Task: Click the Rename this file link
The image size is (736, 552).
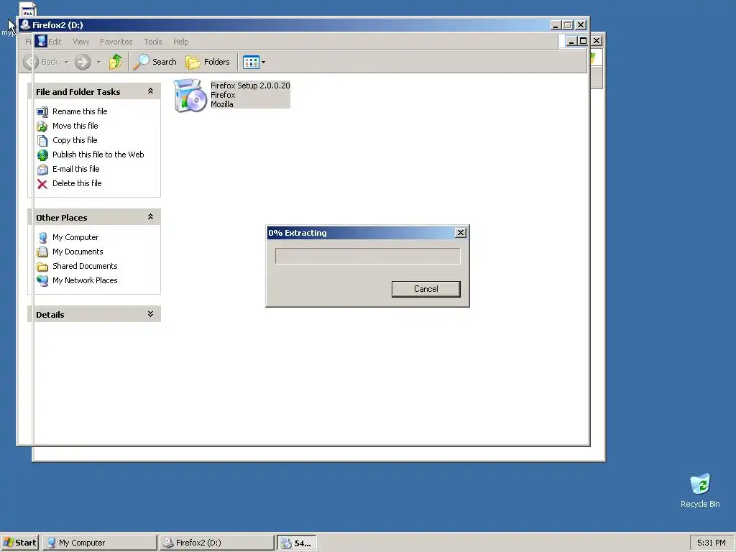Action: pyautogui.click(x=80, y=111)
